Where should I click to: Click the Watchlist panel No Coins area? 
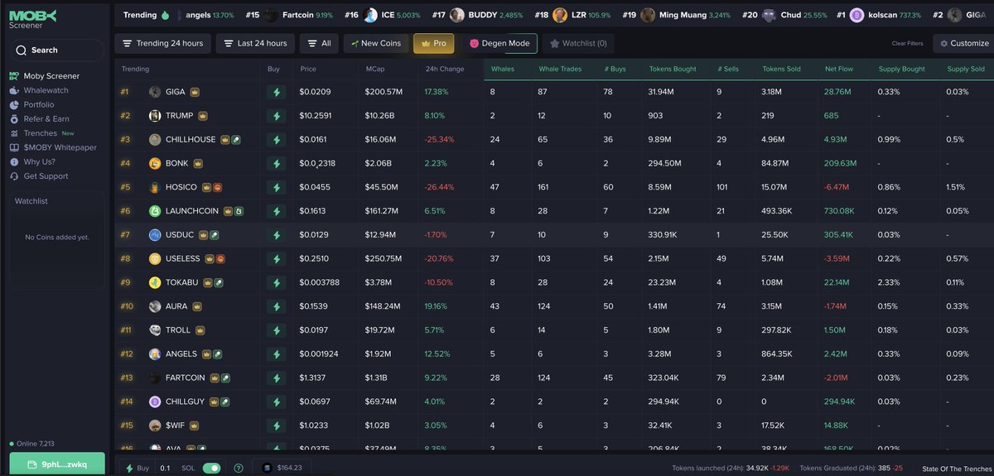coord(57,238)
